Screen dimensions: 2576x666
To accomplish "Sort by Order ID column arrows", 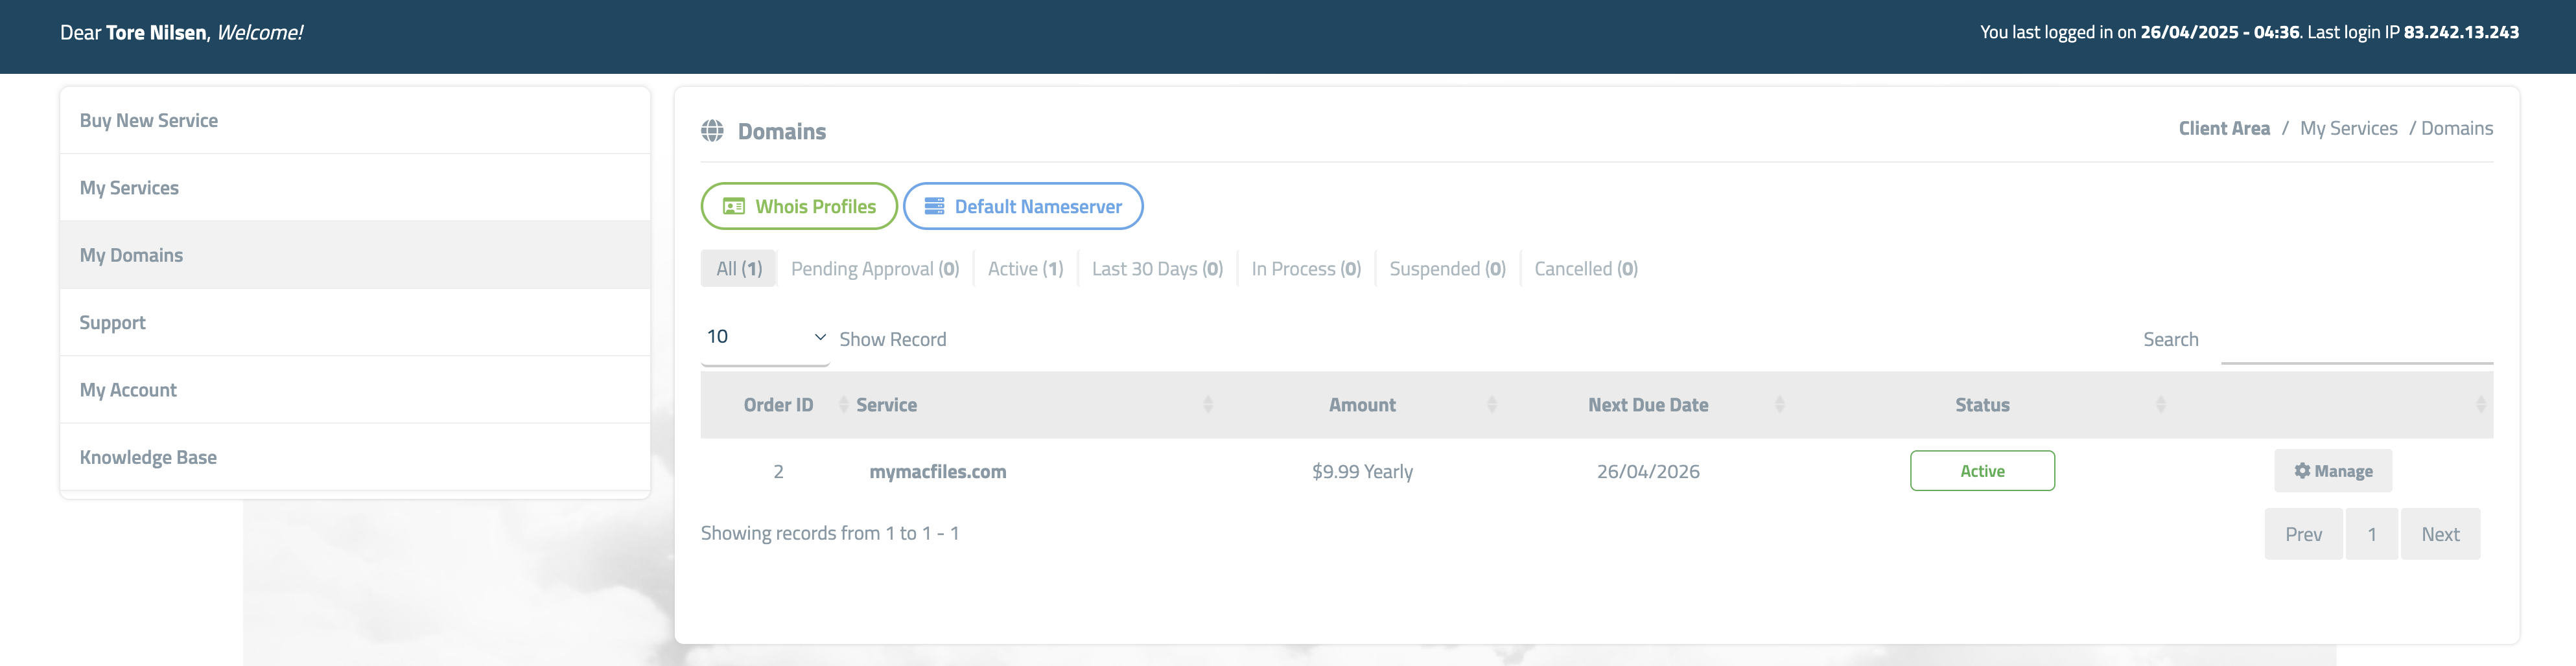I will tap(843, 405).
